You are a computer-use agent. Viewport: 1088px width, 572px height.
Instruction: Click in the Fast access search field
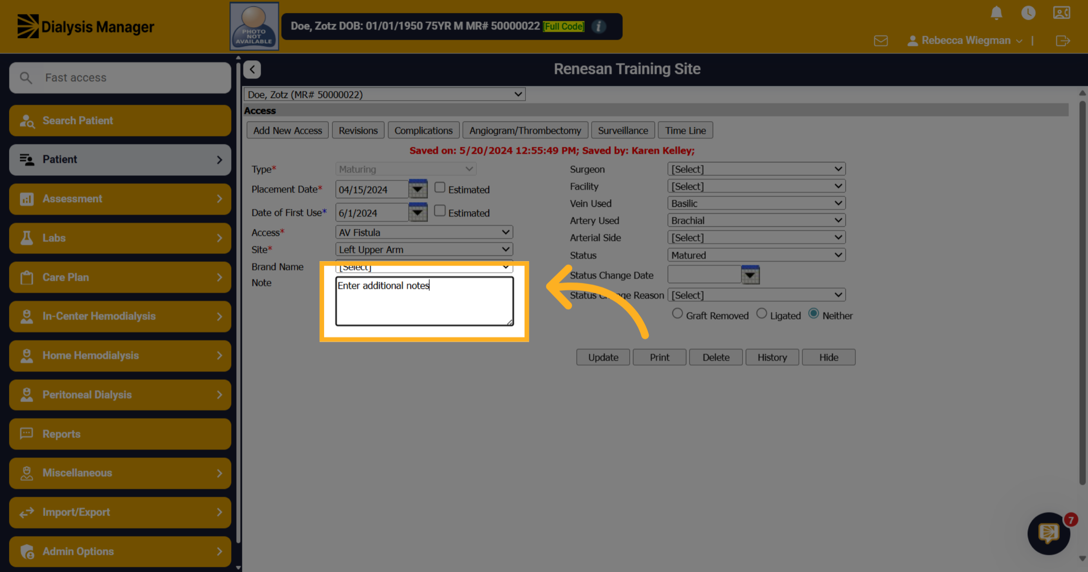[120, 78]
